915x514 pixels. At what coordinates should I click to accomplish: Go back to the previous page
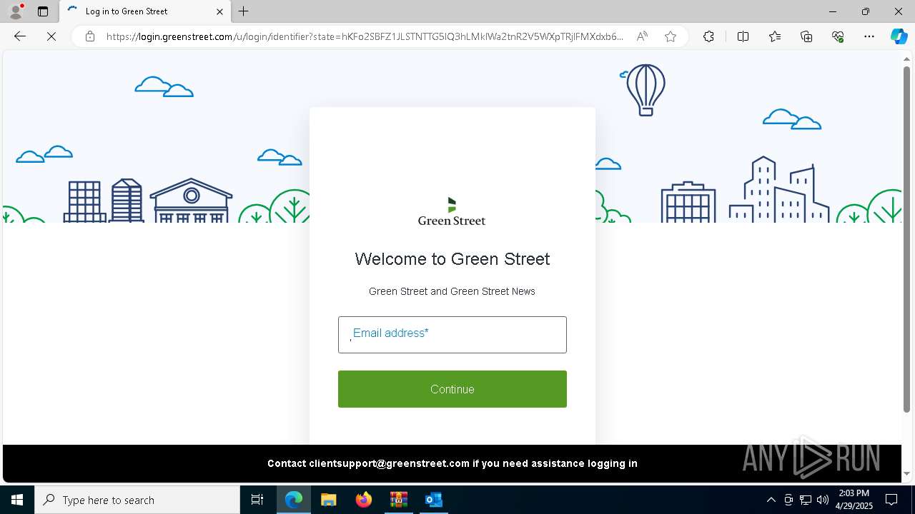point(20,36)
